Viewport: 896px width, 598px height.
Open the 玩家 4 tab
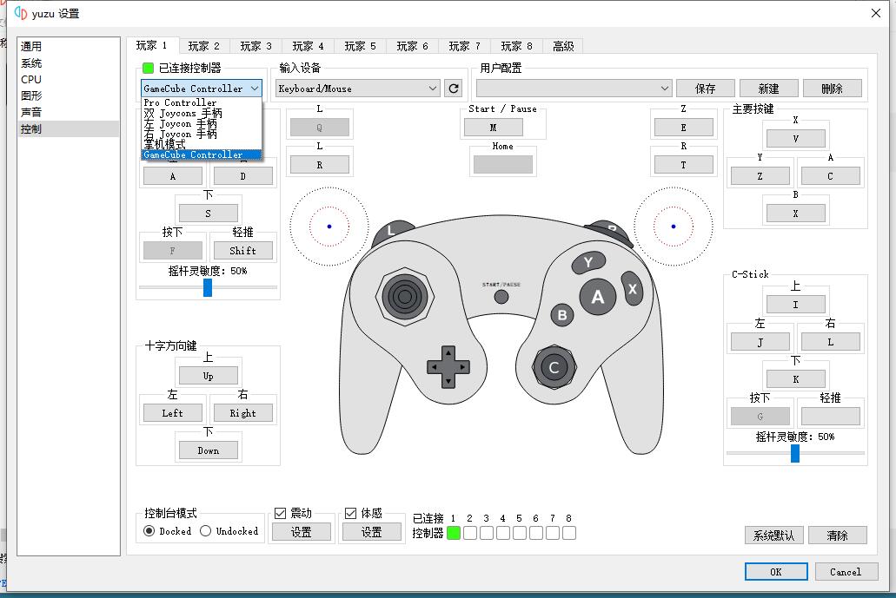pyautogui.click(x=308, y=46)
